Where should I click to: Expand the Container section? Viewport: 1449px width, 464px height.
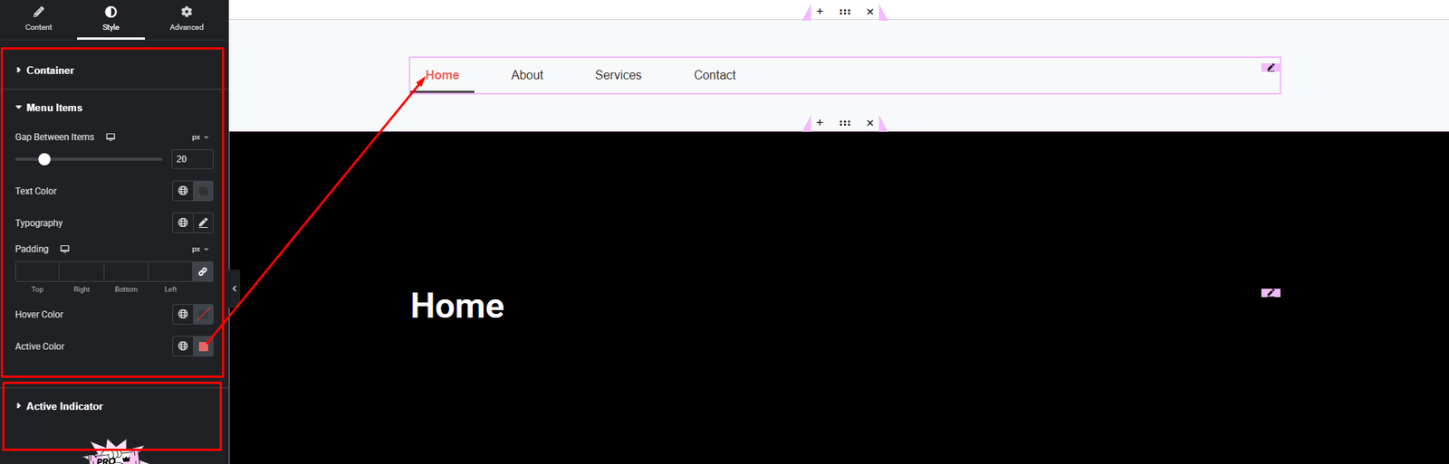click(x=50, y=71)
